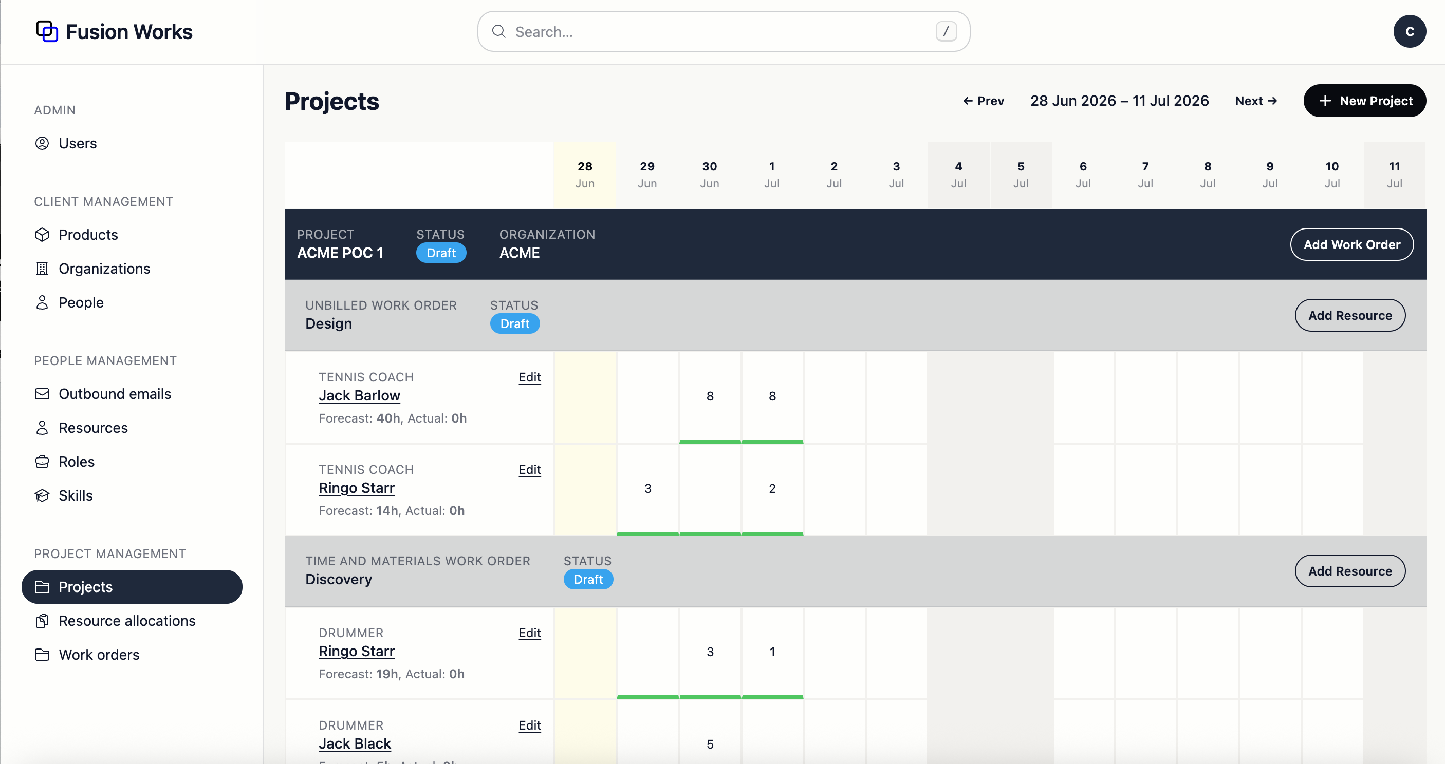
Task: Click the Fusion Works logo icon
Action: point(47,31)
